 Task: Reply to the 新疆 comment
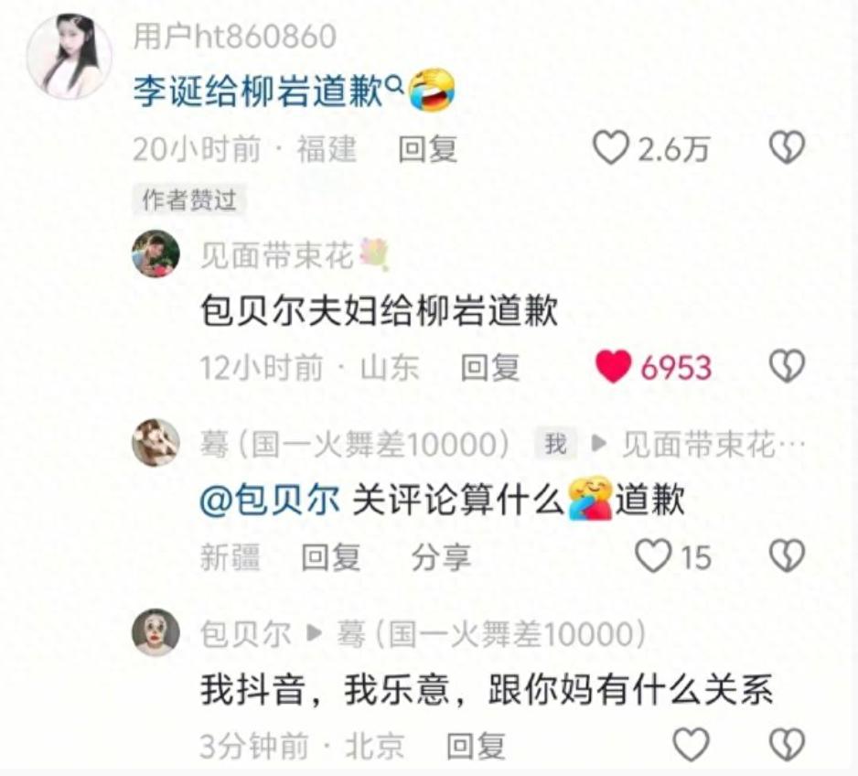click(x=330, y=557)
